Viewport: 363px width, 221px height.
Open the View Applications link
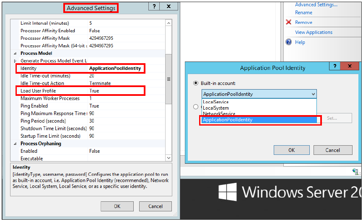tap(314, 32)
